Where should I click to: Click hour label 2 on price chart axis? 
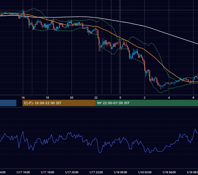[145, 98]
